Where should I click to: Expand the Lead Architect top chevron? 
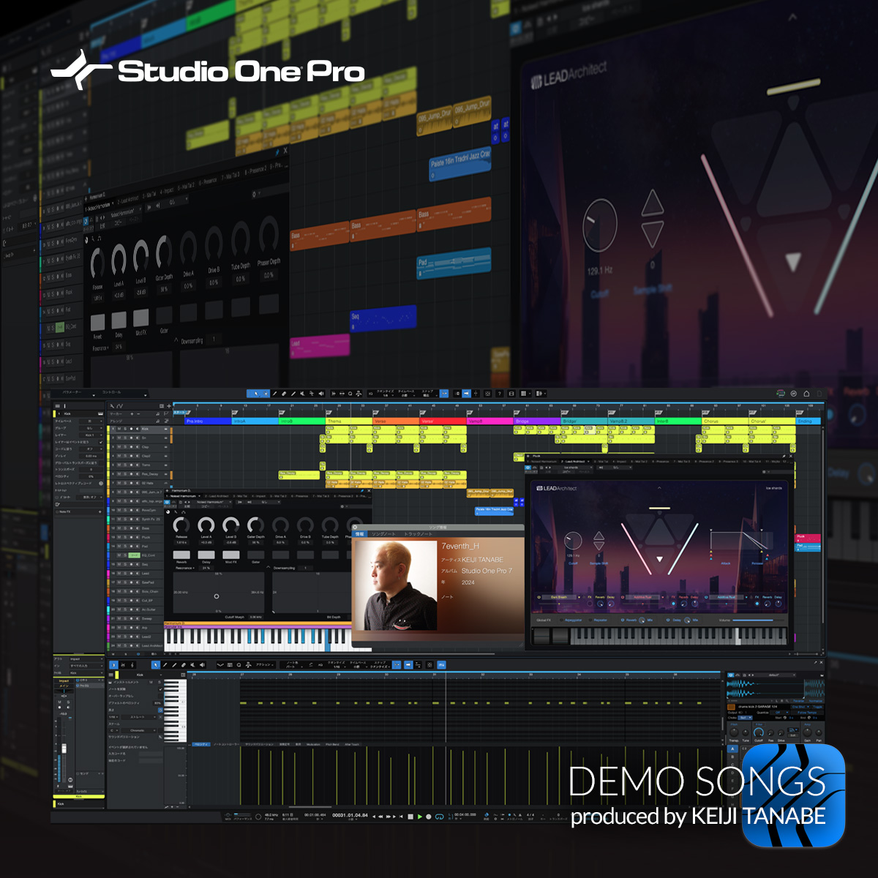pos(659,488)
